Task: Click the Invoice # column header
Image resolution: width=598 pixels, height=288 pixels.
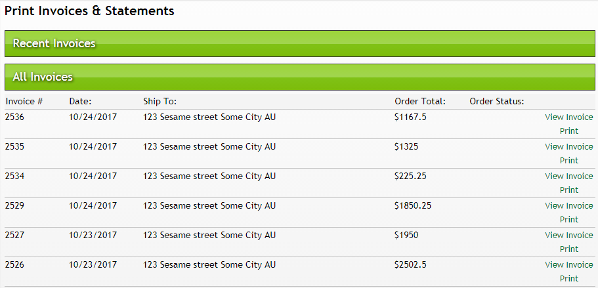Action: [24, 101]
